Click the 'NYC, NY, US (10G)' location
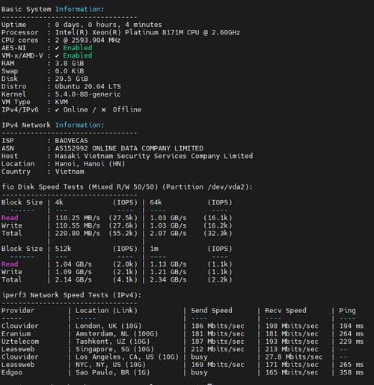This screenshot has width=374, height=385. [x=111, y=365]
